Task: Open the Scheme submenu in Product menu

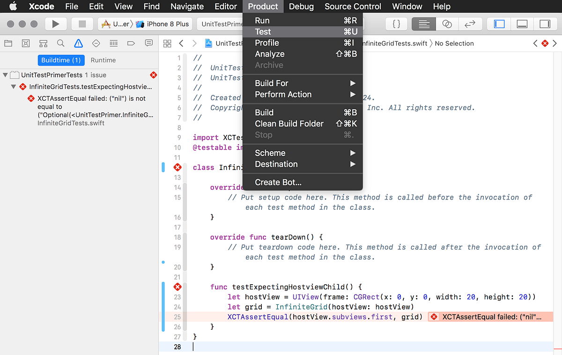Action: click(x=269, y=153)
